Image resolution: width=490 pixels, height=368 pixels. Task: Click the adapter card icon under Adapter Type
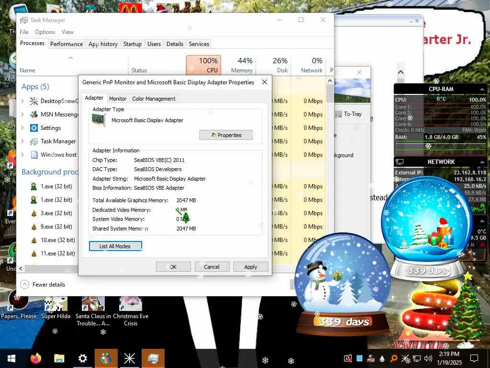coord(99,120)
